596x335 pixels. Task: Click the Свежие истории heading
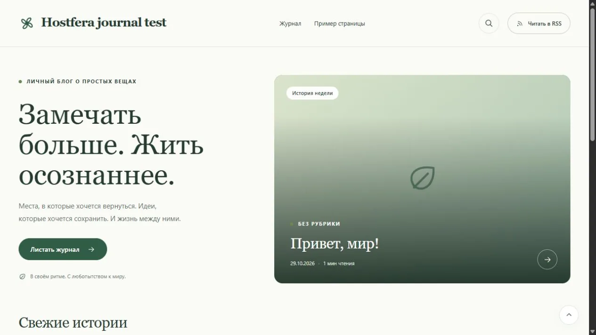tap(73, 323)
